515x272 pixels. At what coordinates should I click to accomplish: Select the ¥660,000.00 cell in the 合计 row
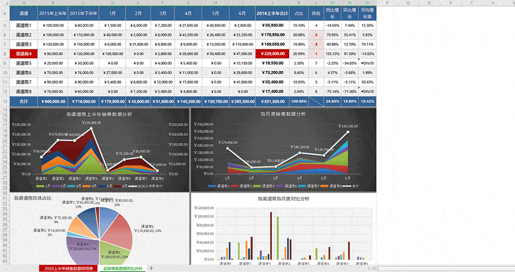[53, 102]
